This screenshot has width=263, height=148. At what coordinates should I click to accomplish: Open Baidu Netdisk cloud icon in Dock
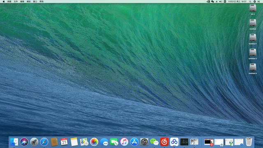[174, 142]
